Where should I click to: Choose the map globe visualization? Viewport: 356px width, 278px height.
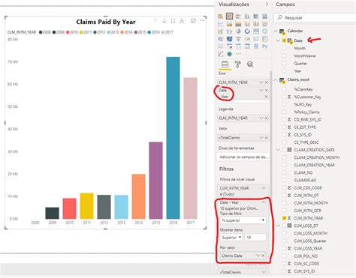(265, 31)
